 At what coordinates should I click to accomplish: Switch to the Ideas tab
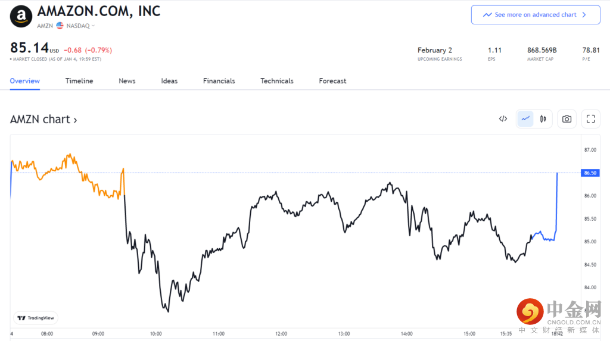point(169,81)
